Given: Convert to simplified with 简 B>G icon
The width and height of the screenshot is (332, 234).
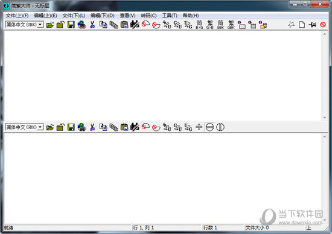Looking at the screenshot, I should (199, 25).
